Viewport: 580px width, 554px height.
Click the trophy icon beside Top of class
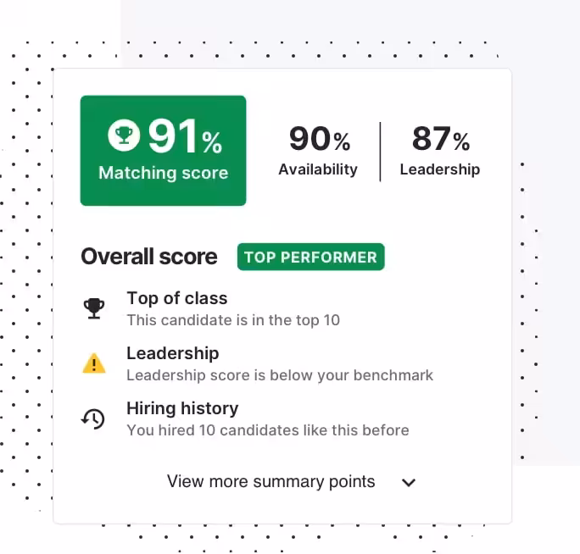click(94, 308)
